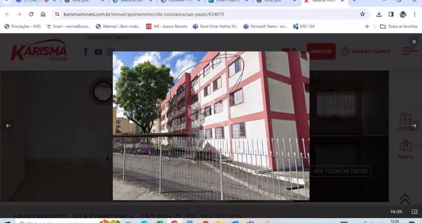Open the Instagram icon in the header
The width and height of the screenshot is (422, 223).
pyautogui.click(x=111, y=52)
